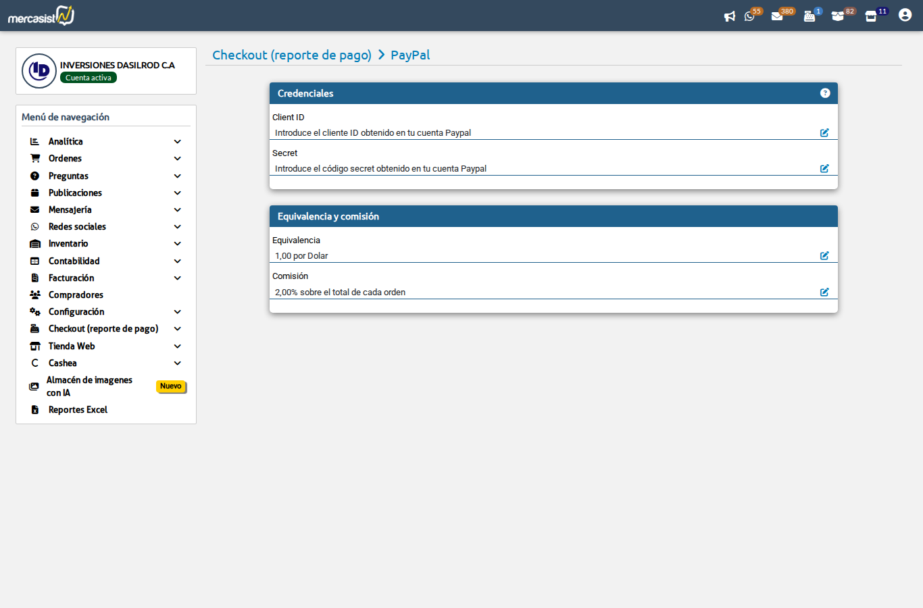Image resolution: width=923 pixels, height=608 pixels.
Task: Open the user profile icon
Action: click(905, 14)
